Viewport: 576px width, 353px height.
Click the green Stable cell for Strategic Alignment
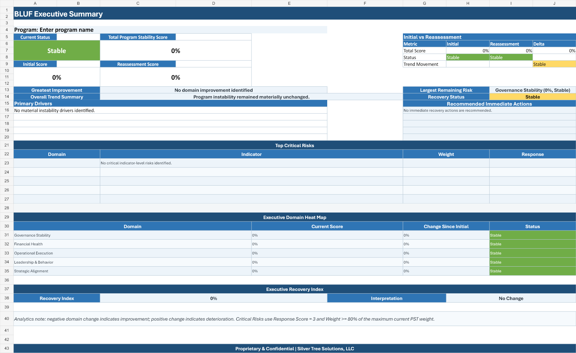click(x=533, y=271)
